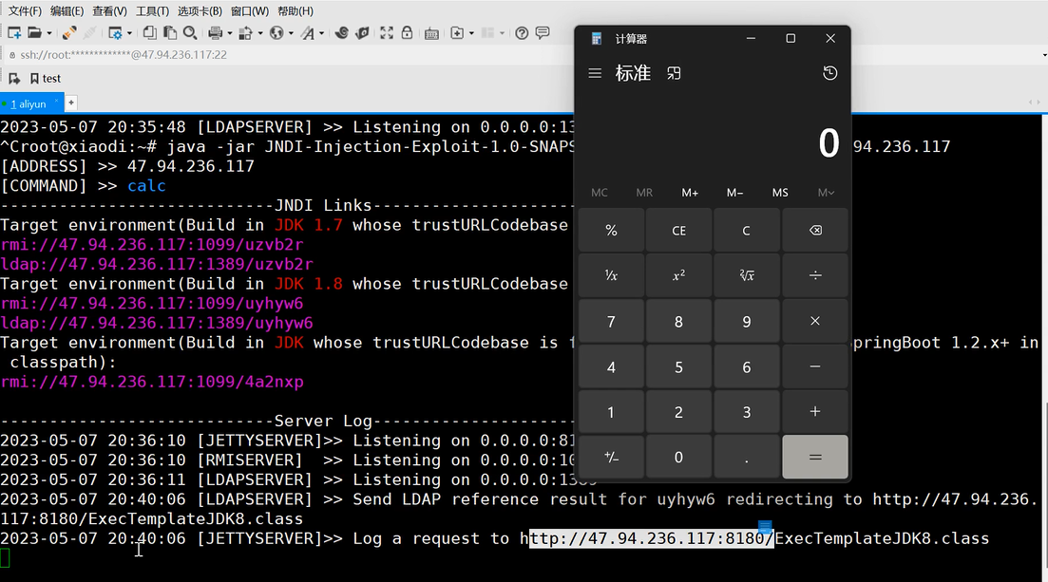Launch Xftp with the swirl icon
This screenshot has width=1048, height=582.
click(341, 32)
